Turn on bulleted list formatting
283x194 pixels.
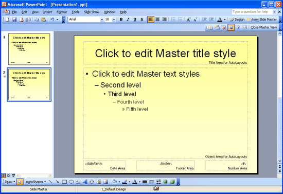[x=180, y=20]
